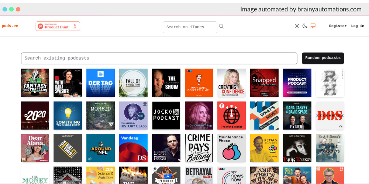
Task: Open the Pardon My Take podcast
Action: tap(166, 175)
